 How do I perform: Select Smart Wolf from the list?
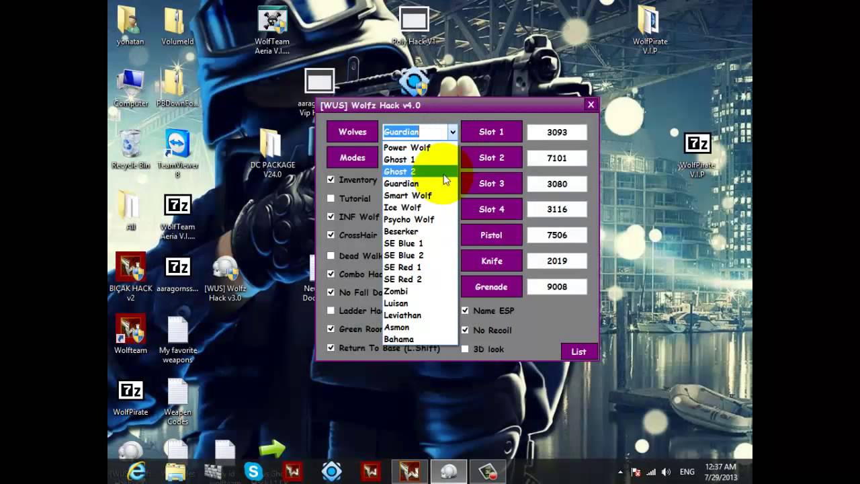pyautogui.click(x=420, y=196)
